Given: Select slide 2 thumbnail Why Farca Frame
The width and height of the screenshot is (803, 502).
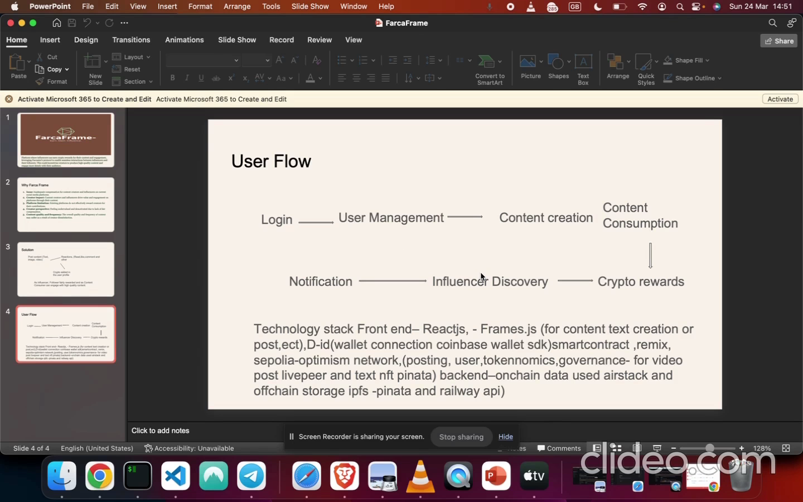Looking at the screenshot, I should [66, 205].
